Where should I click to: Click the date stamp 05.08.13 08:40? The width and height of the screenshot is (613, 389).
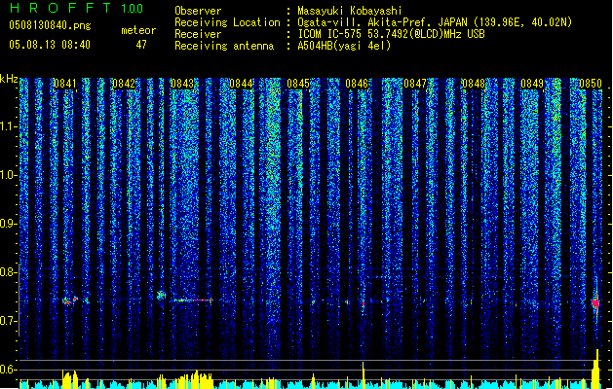coord(50,45)
